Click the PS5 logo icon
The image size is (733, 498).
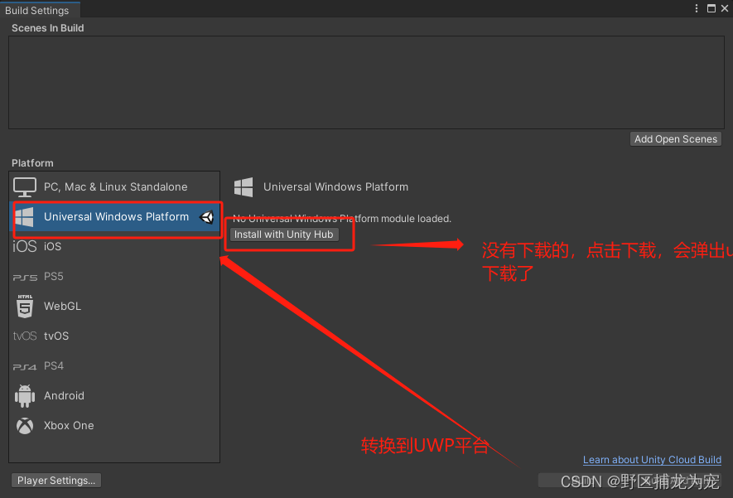point(25,278)
